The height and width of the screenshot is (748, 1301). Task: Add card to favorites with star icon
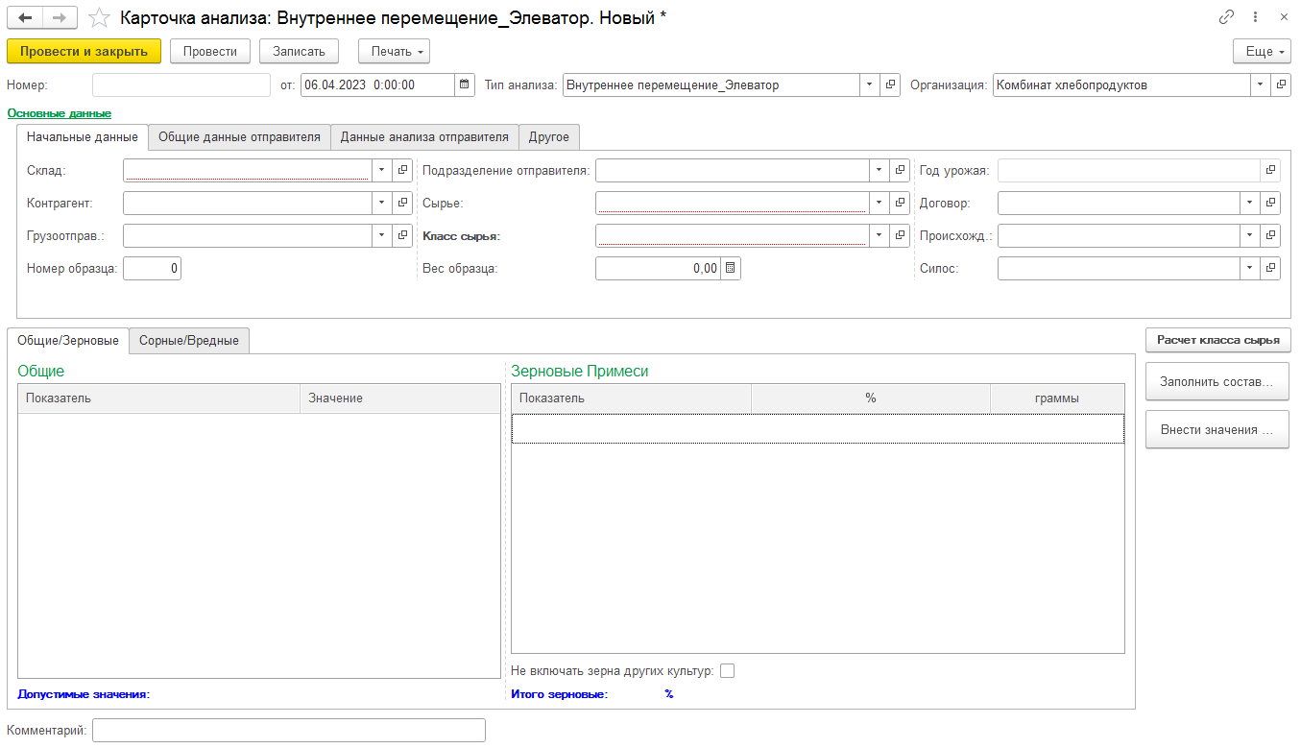tap(99, 17)
